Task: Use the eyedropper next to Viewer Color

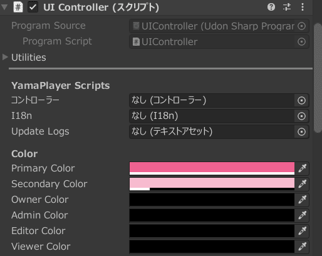Action: [x=302, y=247]
